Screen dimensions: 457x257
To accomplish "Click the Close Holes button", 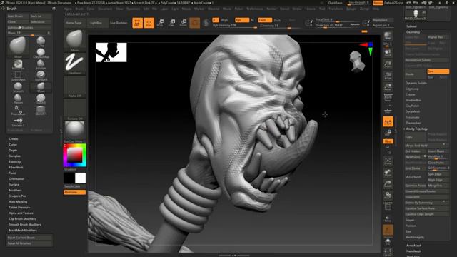I will click(438, 163).
